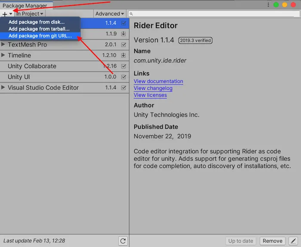The width and height of the screenshot is (301, 247).
Task: Click the red close window button
Action: tap(293, 5)
